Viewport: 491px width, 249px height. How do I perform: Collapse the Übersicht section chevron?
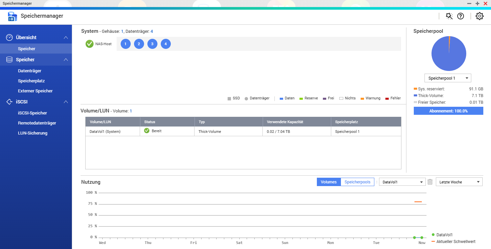pos(66,37)
